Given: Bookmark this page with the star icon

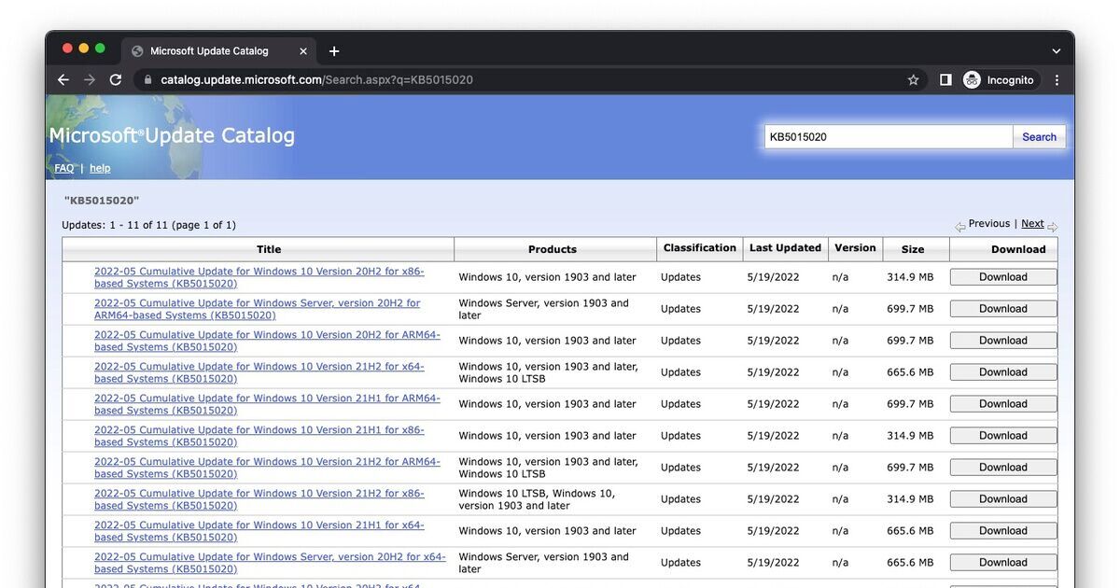Looking at the screenshot, I should point(913,80).
